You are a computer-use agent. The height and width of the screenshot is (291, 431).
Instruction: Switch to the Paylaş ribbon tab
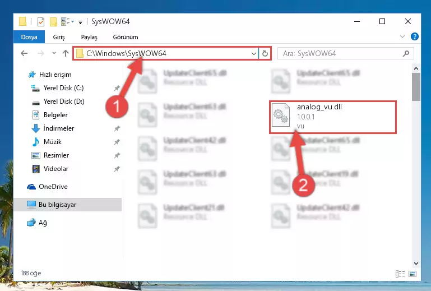(89, 37)
